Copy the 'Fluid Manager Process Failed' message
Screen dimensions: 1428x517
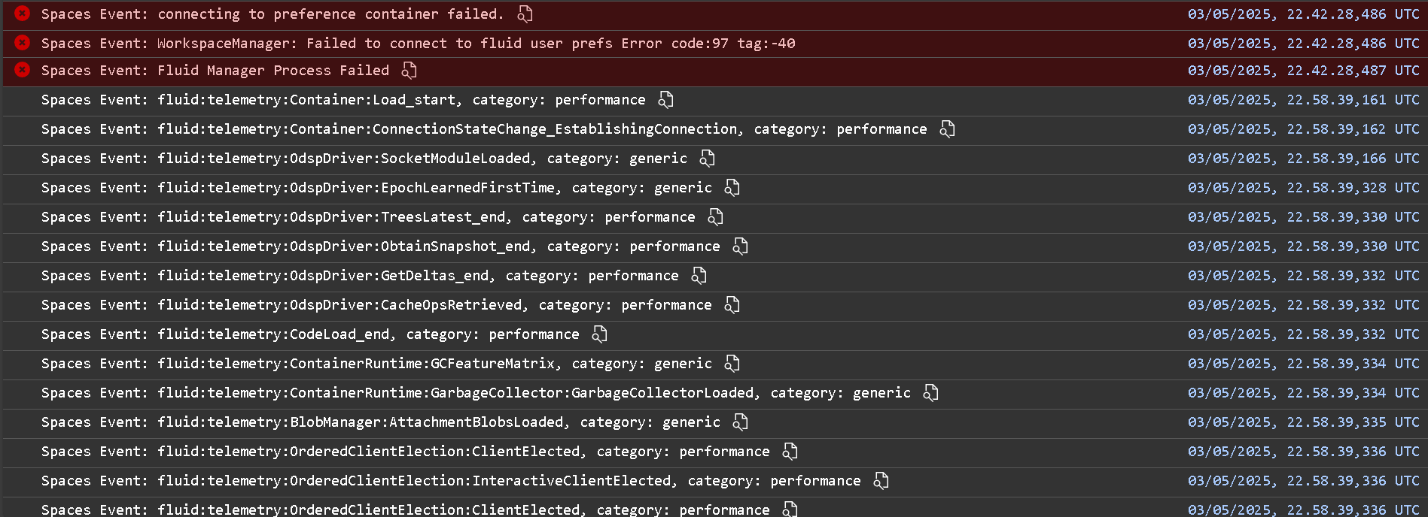[x=409, y=70]
